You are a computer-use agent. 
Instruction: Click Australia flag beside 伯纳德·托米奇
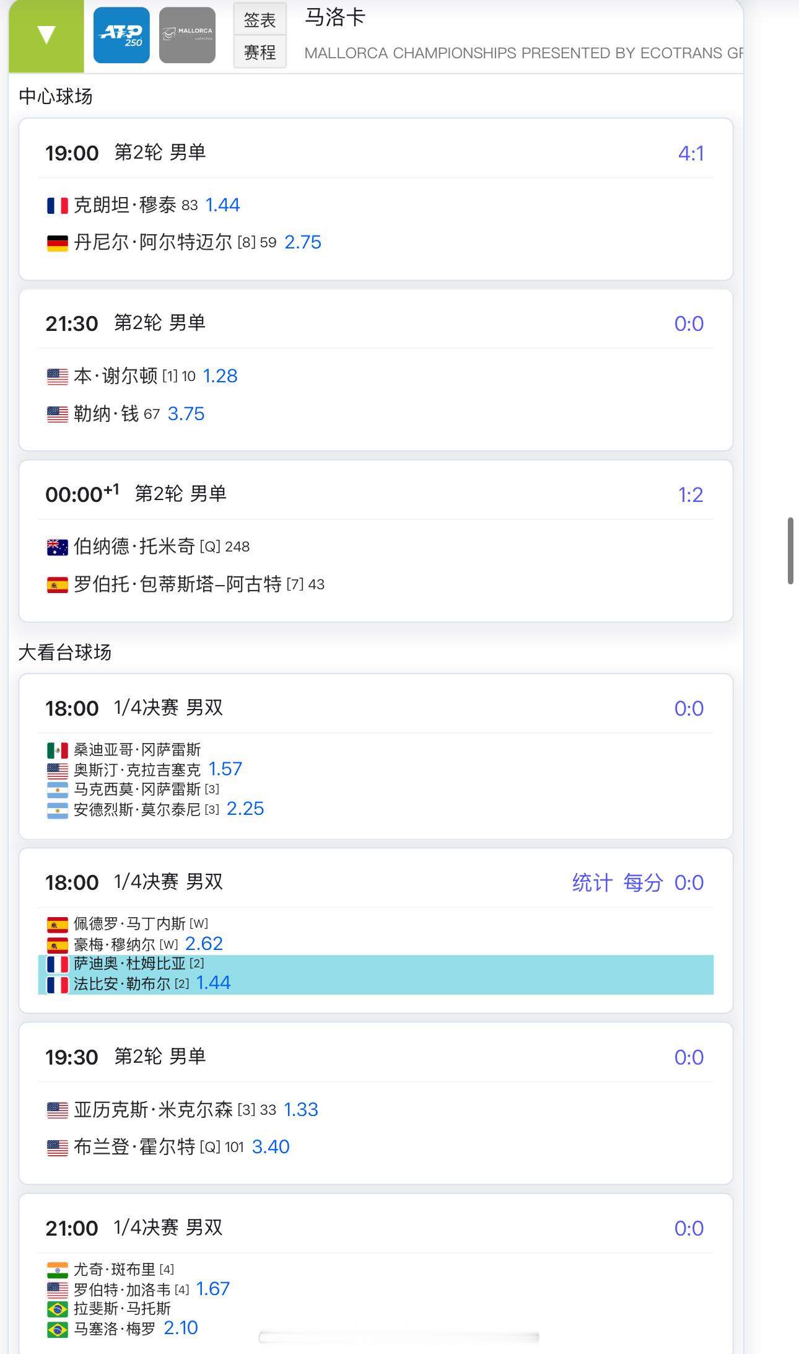(x=58, y=547)
